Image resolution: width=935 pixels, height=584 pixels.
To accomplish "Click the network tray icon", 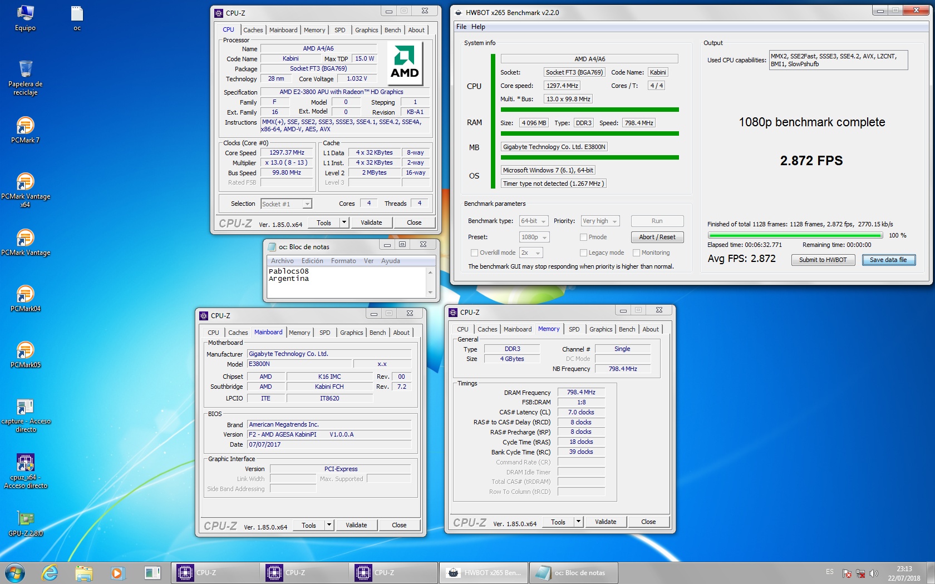I will click(x=860, y=573).
